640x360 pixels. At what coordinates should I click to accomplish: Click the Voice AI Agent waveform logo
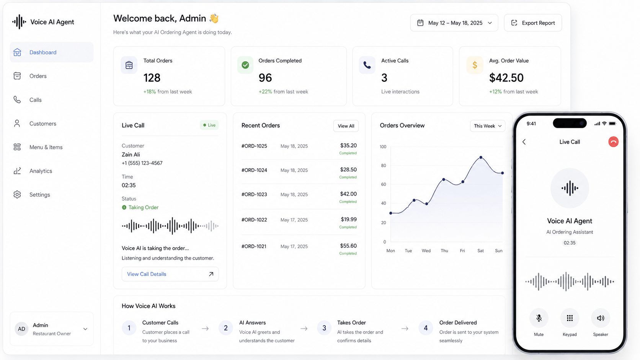(x=19, y=22)
